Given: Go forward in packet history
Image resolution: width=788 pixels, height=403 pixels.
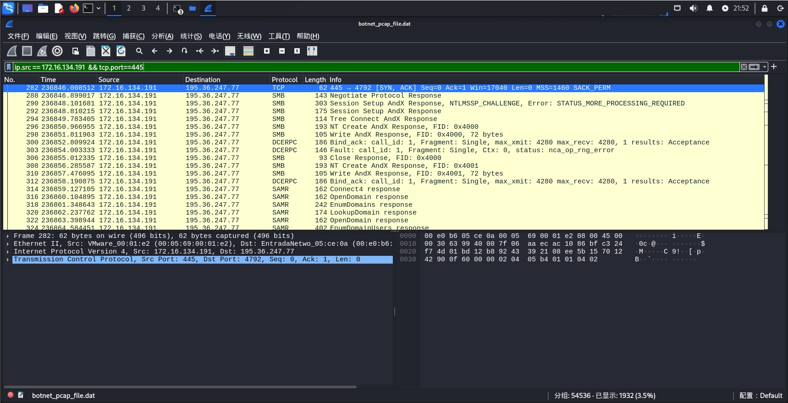Looking at the screenshot, I should [170, 51].
